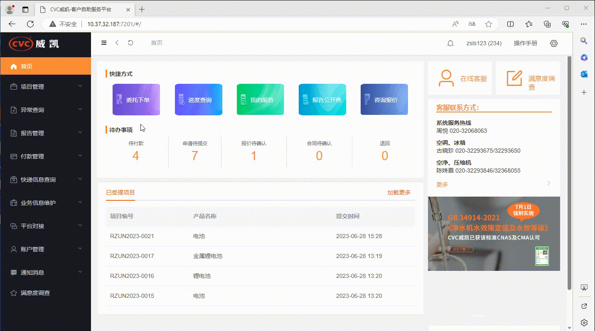Screen dimensions: 595x331
Task: Open 进度查询 shortcut tile
Action: click(198, 100)
